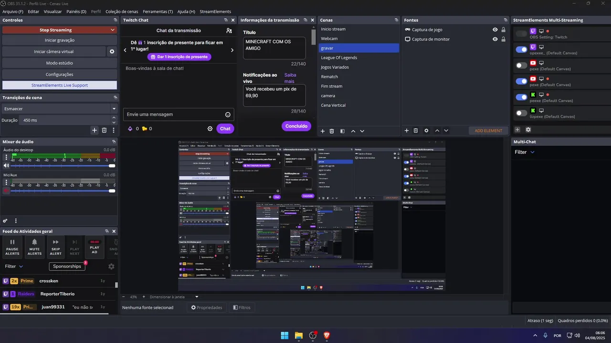
Task: Open Twitch chat settings gear
Action: coord(210,129)
